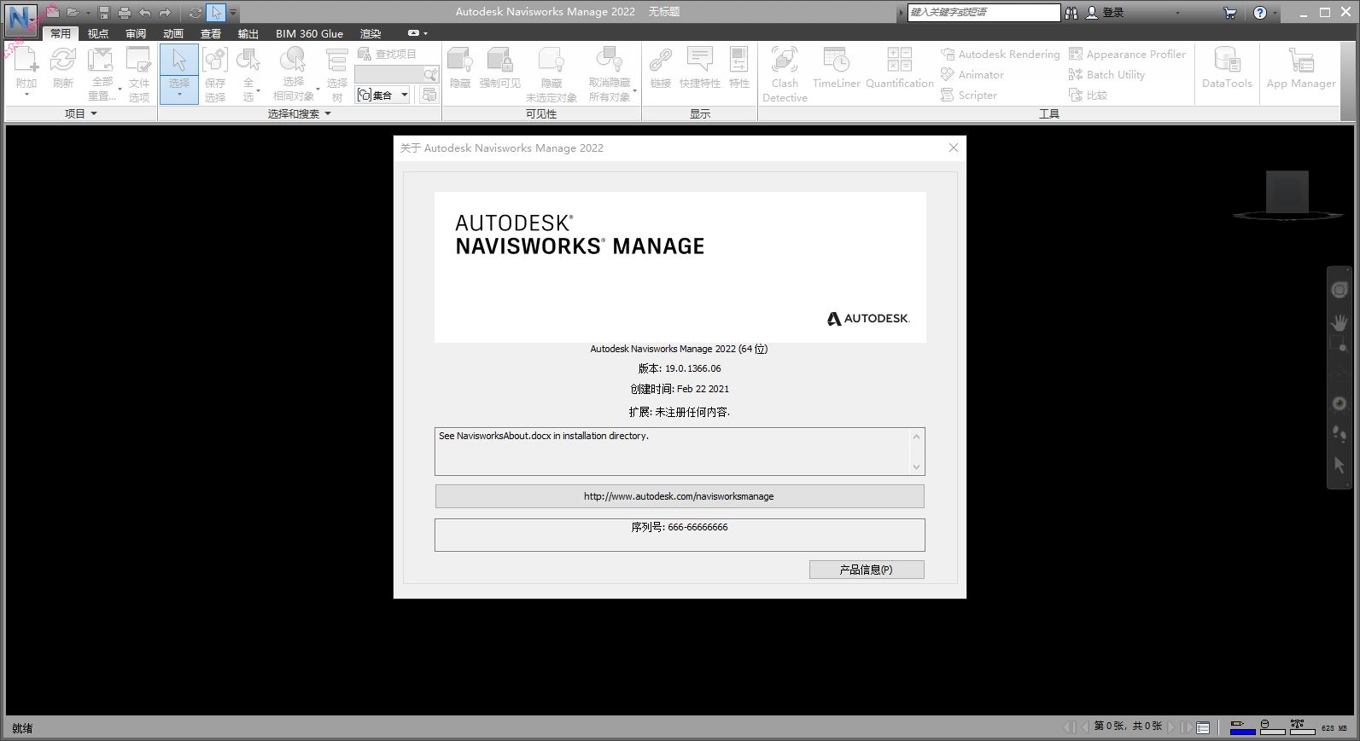The width and height of the screenshot is (1360, 741).
Task: Click the Undo arrow in quick access toolbar
Action: tap(145, 12)
